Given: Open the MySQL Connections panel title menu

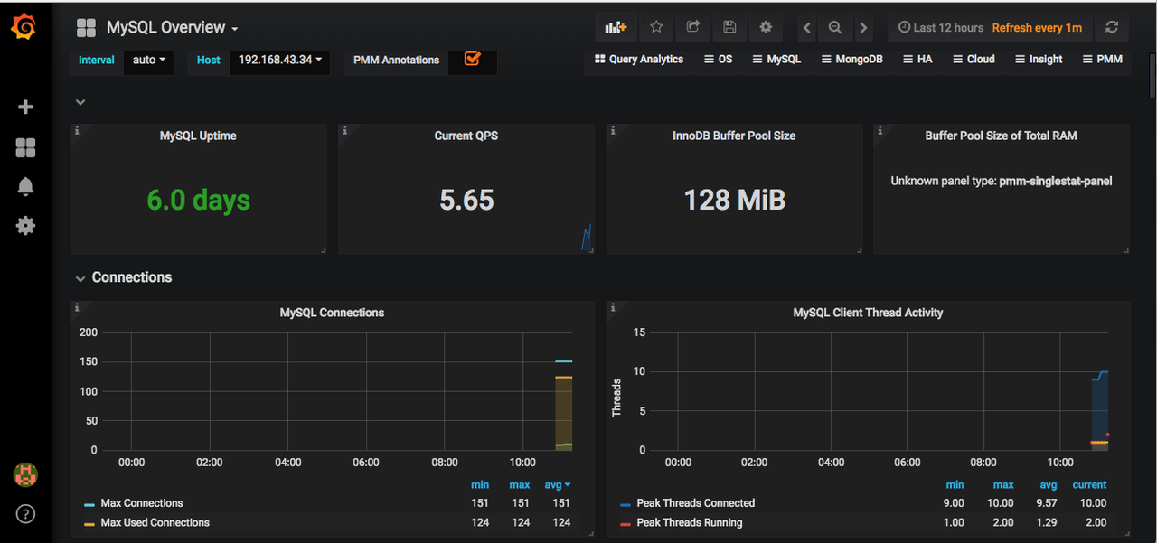Looking at the screenshot, I should pos(332,313).
